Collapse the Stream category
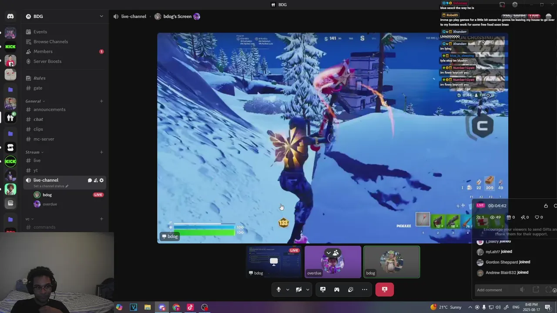 [34, 152]
